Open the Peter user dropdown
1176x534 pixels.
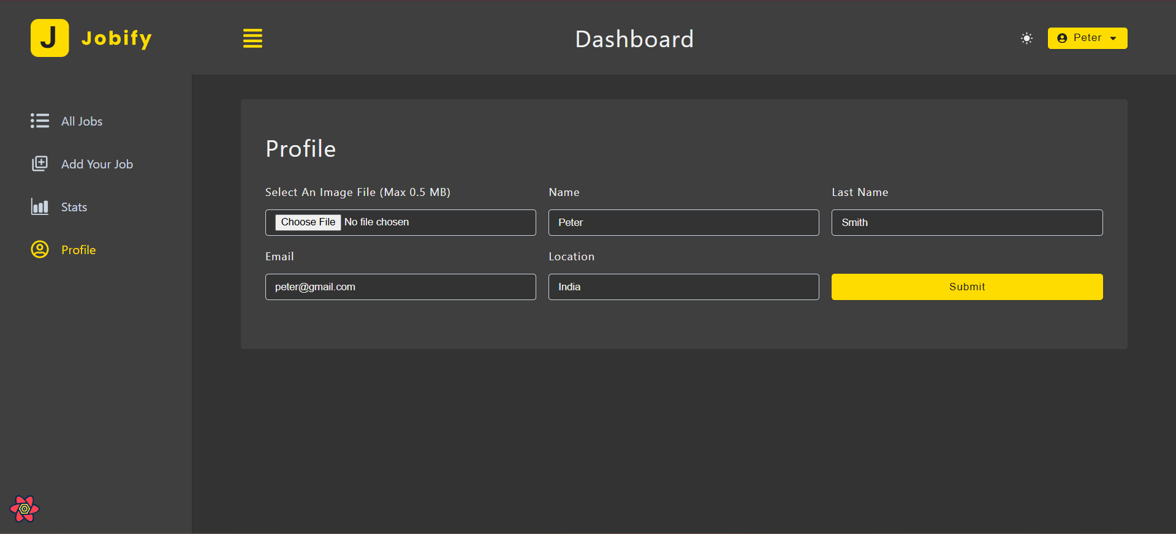coord(1087,38)
